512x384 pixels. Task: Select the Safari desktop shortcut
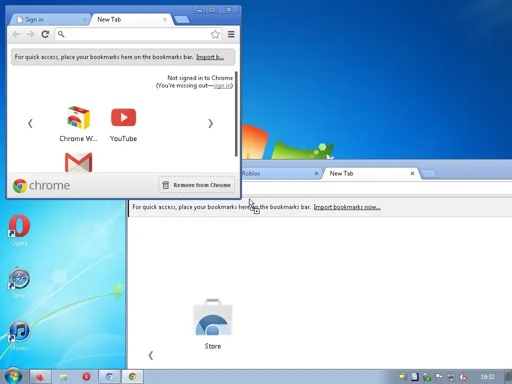pyautogui.click(x=19, y=283)
